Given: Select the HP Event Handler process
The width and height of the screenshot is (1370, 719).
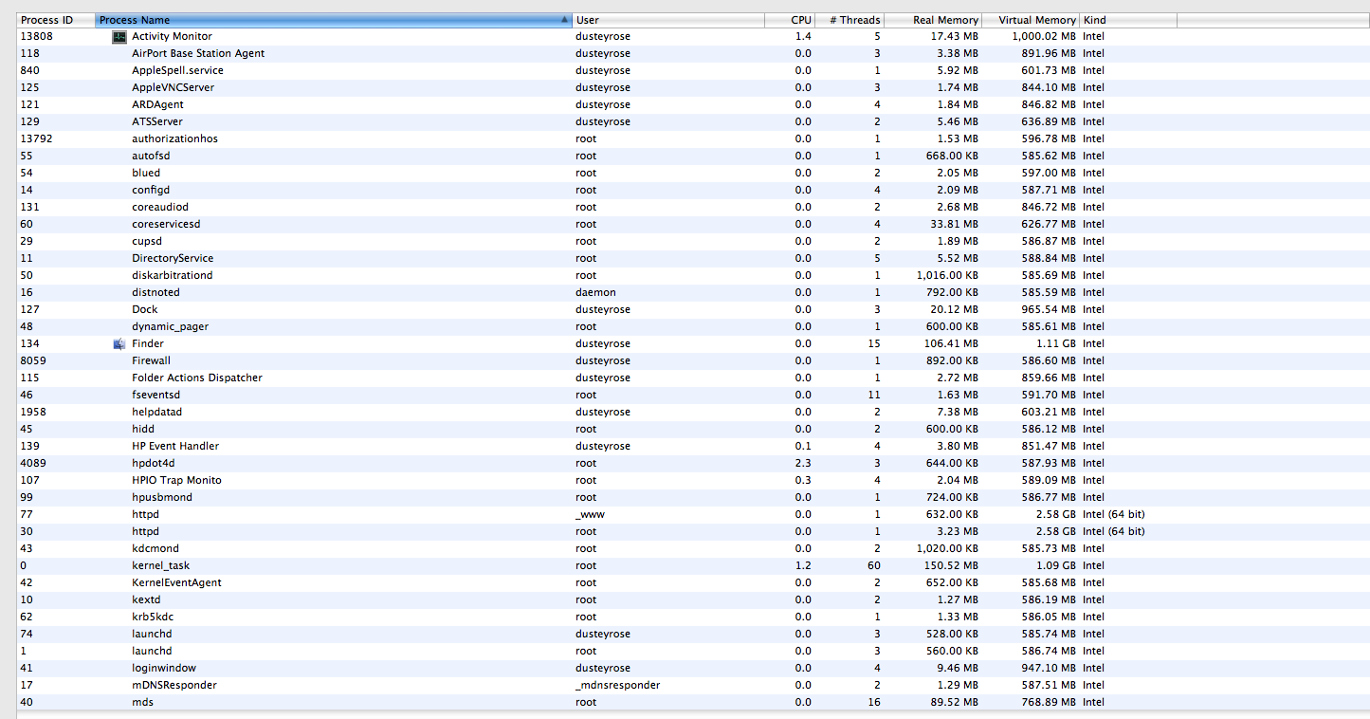Looking at the screenshot, I should pos(693,446).
